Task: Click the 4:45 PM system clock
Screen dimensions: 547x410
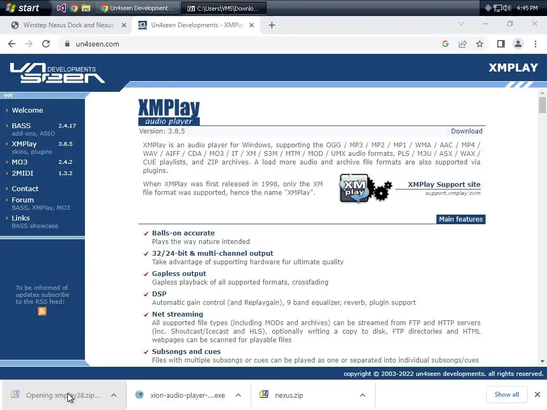Action: (x=527, y=8)
